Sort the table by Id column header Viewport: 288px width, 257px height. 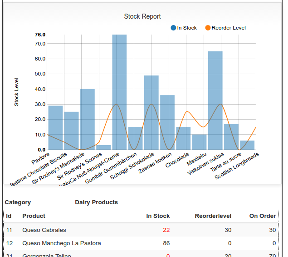coord(9,216)
